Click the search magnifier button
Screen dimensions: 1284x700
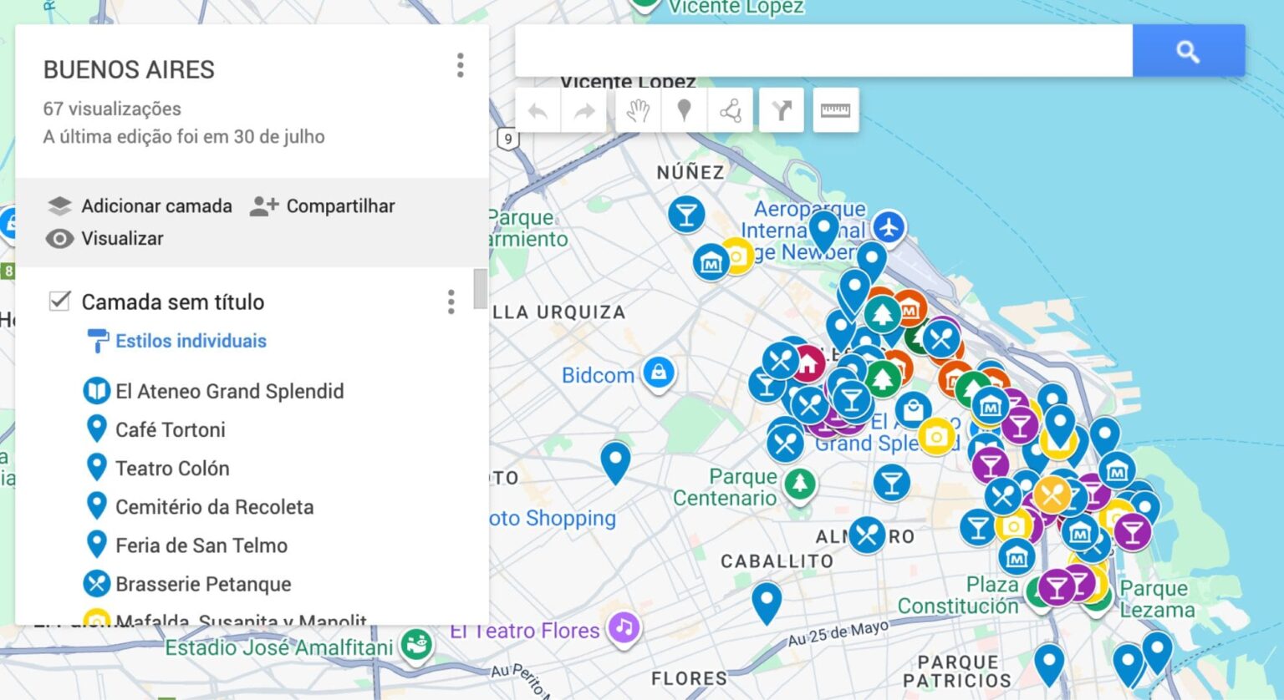click(x=1188, y=50)
